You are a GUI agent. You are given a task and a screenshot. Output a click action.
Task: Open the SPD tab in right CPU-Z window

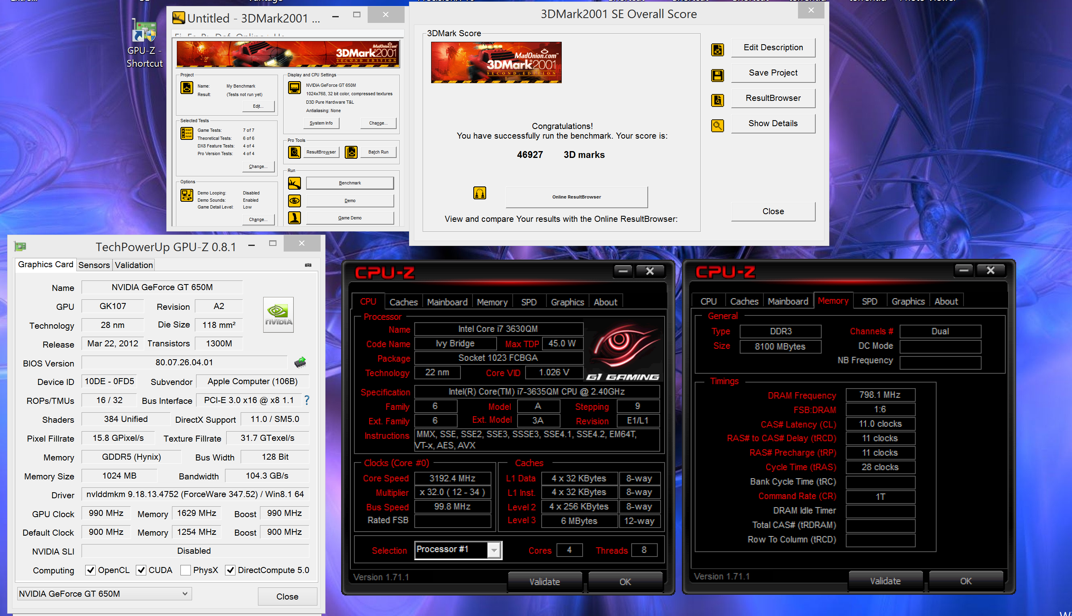tap(869, 301)
